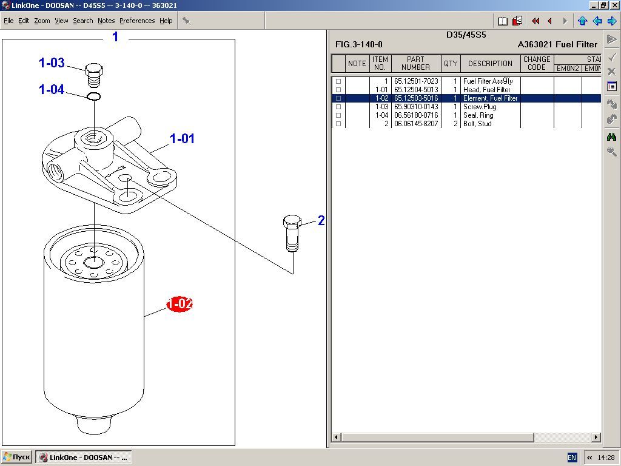Viewport: 621px width, 466px height.
Task: Click the parts list horizontal scrollbar right arrow
Action: tap(596, 437)
